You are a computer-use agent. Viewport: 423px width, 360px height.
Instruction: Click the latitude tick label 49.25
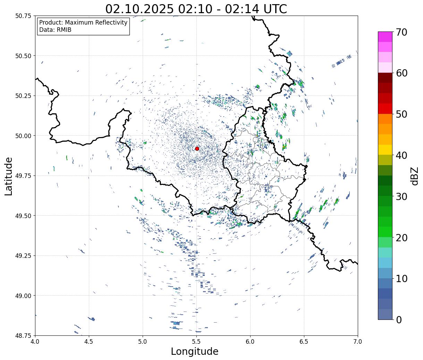[23, 256]
